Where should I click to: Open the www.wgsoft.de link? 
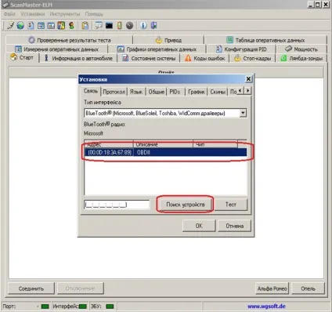[x=266, y=306]
